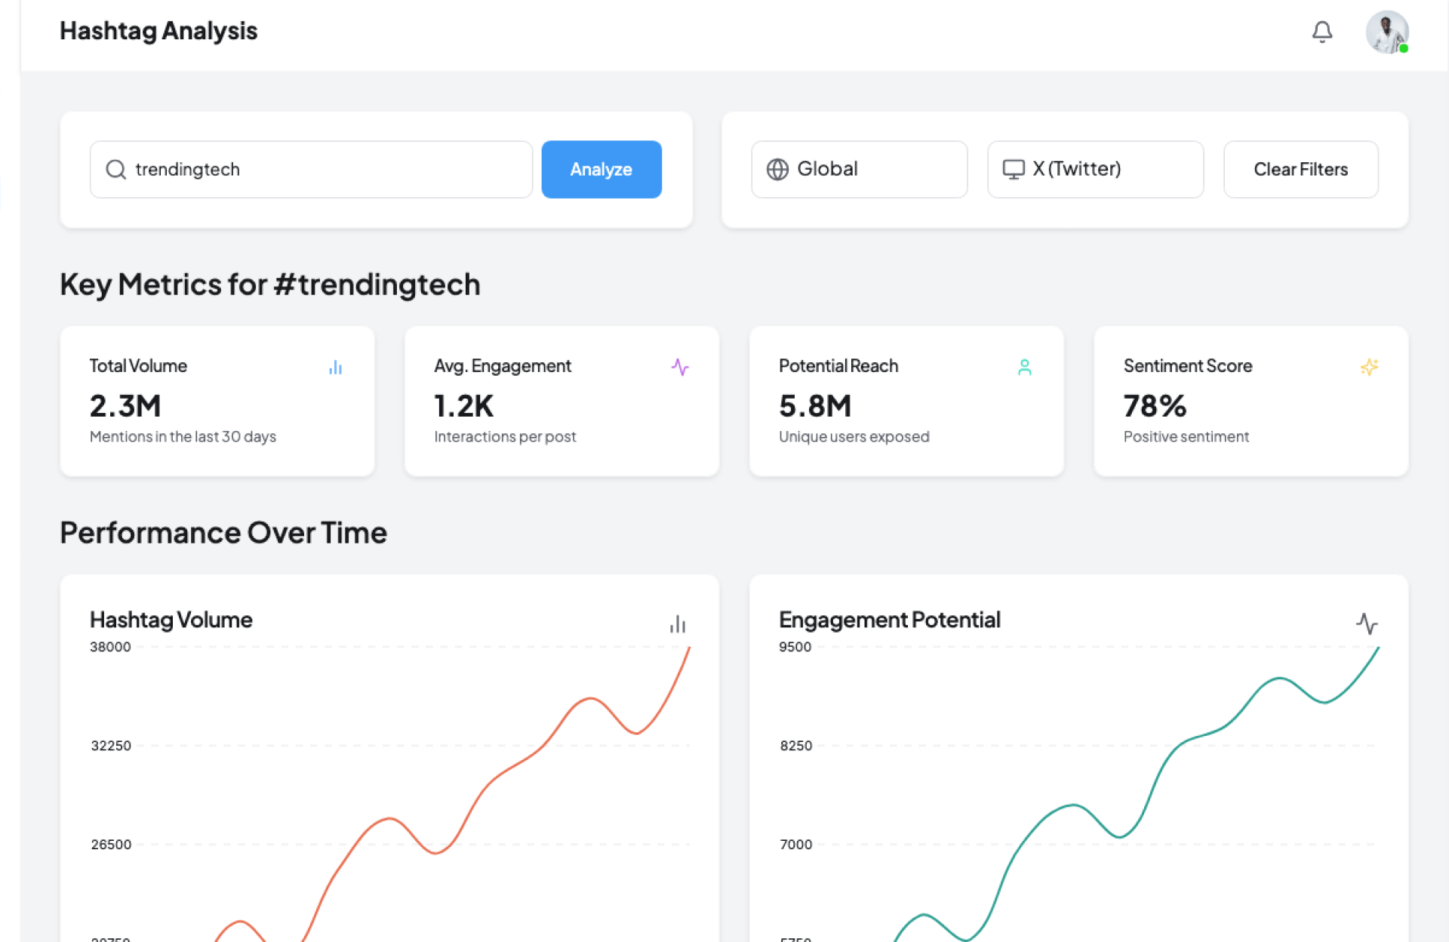Click the user profile avatar
This screenshot has height=942, width=1449.
click(1386, 32)
